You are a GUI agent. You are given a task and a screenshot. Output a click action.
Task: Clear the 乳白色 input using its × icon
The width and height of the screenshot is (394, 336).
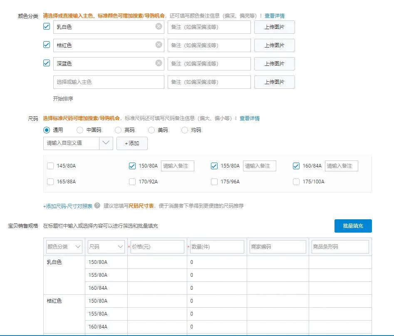(158, 27)
